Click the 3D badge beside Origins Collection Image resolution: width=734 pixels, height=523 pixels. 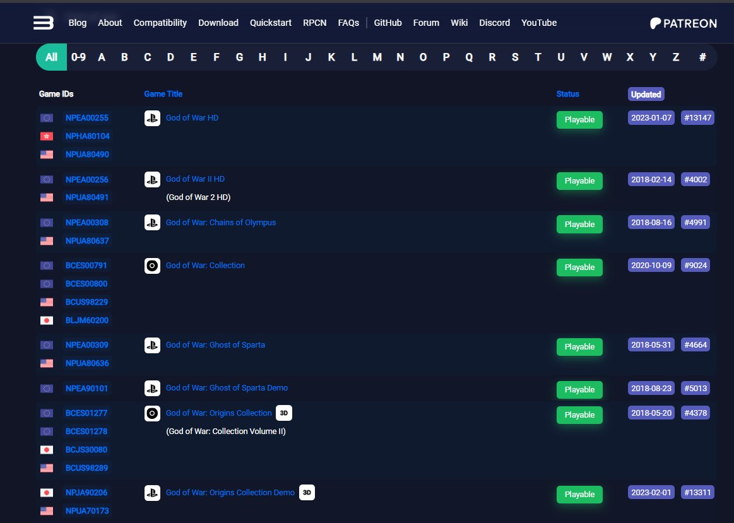(283, 413)
